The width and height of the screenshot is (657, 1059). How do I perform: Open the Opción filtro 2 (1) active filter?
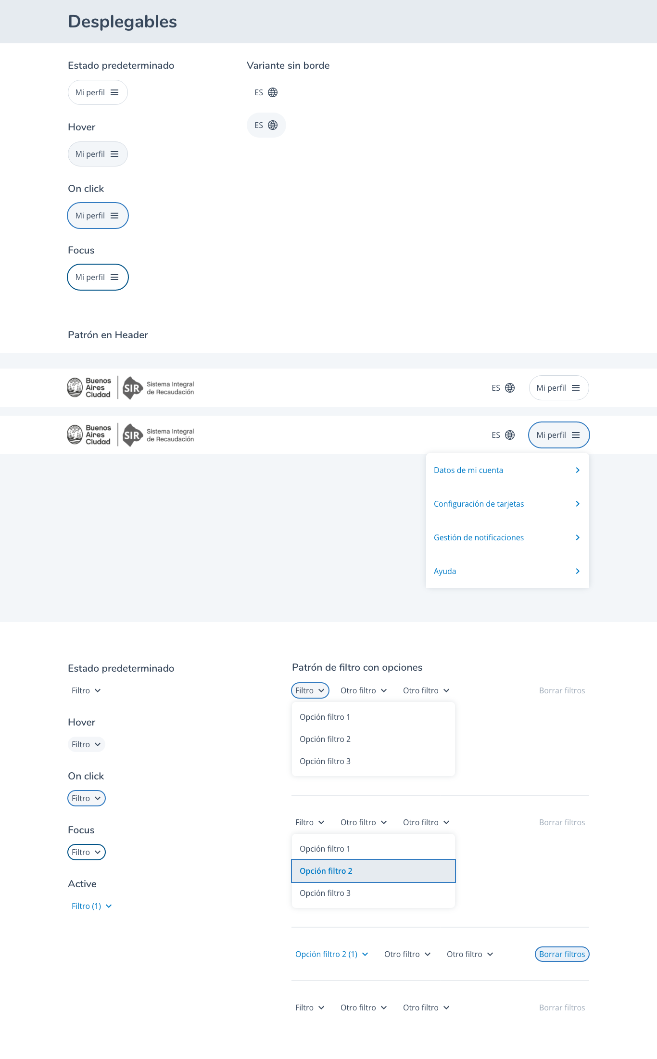pos(331,954)
